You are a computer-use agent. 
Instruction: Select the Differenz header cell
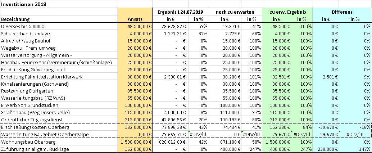342,12
